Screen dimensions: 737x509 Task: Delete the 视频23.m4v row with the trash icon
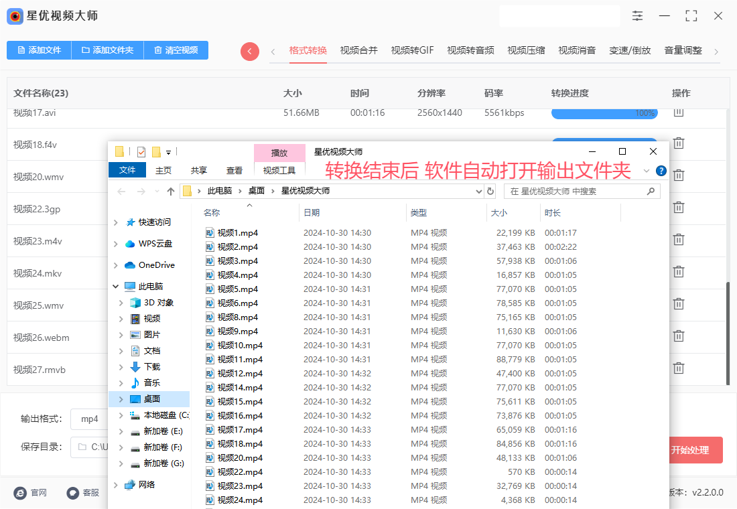678,240
